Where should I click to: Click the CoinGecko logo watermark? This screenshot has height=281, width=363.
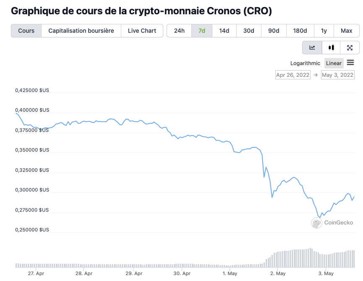(x=332, y=223)
